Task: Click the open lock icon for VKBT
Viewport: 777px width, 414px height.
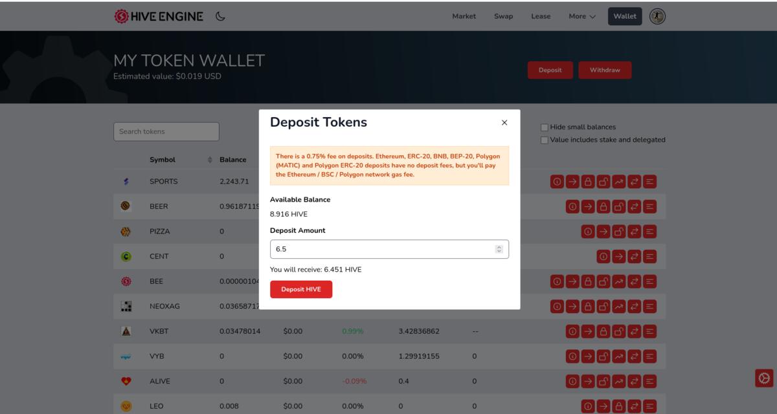Action: point(619,332)
